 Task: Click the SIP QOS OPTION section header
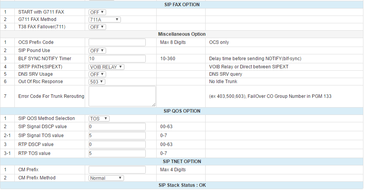pos(182,111)
